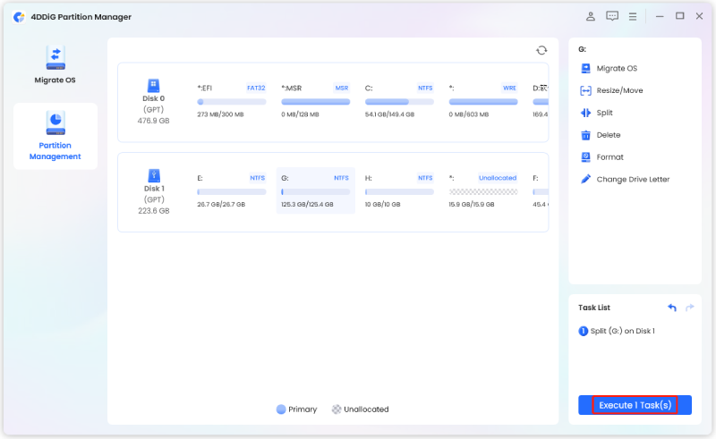Click Execute 1 Task(s) button
Viewport: 716px width, 439px height.
635,405
